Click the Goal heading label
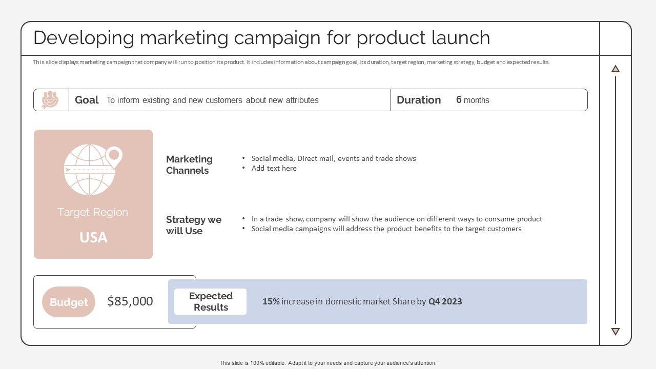 pos(87,100)
